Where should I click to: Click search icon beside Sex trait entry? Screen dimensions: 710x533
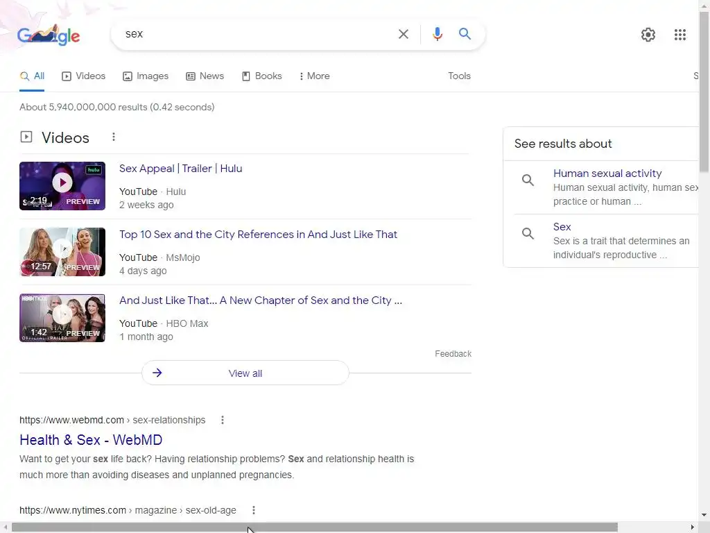(x=528, y=234)
